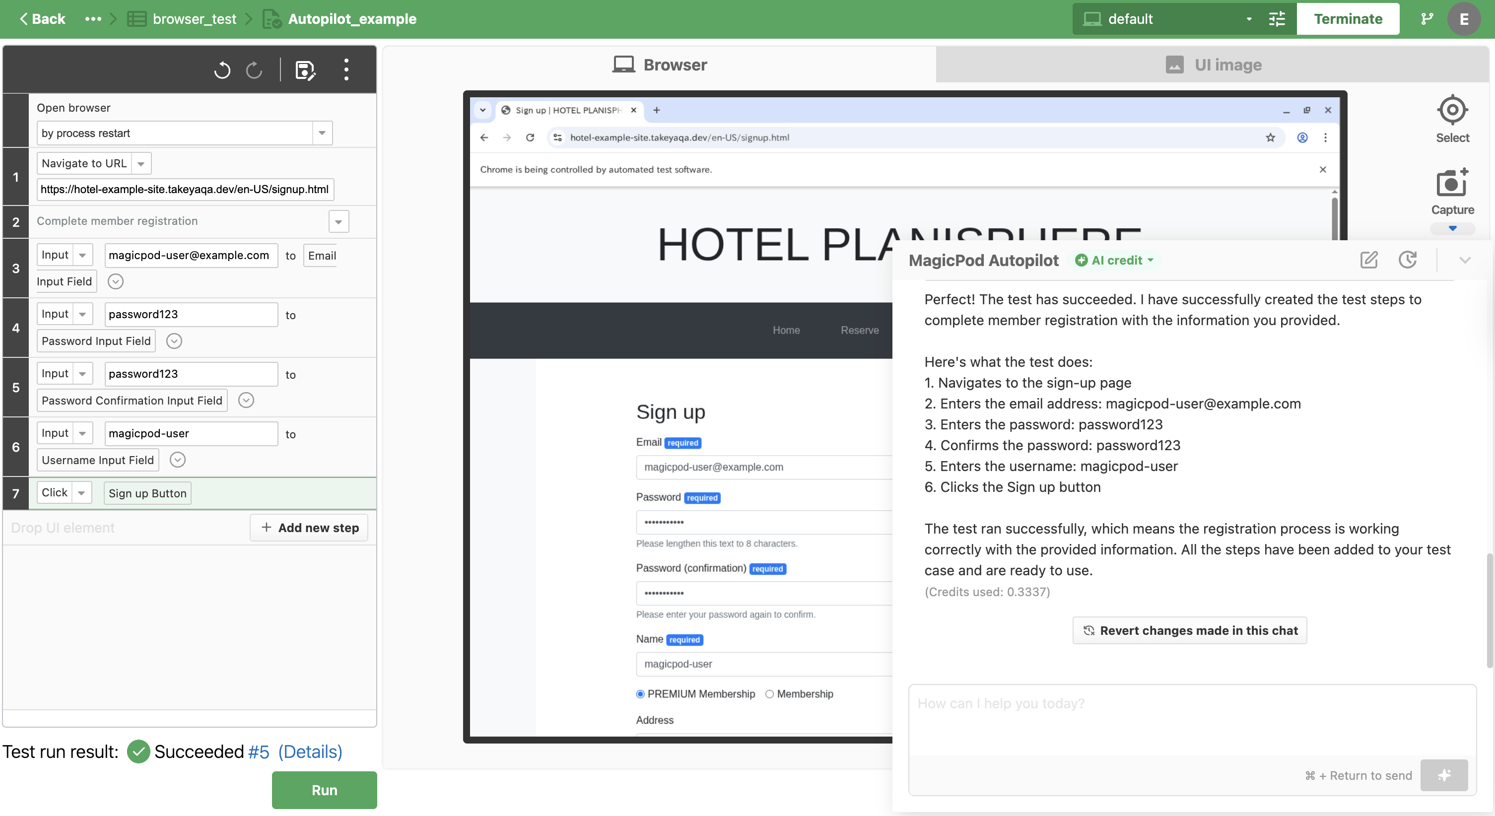Click the bookmark star in the Chrome address bar
The image size is (1495, 816).
pyautogui.click(x=1270, y=137)
